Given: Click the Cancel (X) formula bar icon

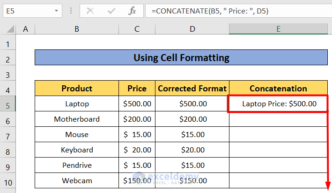Looking at the screenshot, I should tap(90, 10).
